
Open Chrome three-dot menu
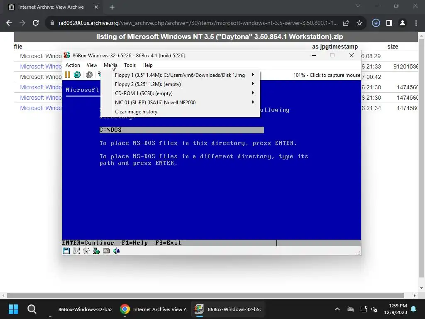(x=416, y=23)
